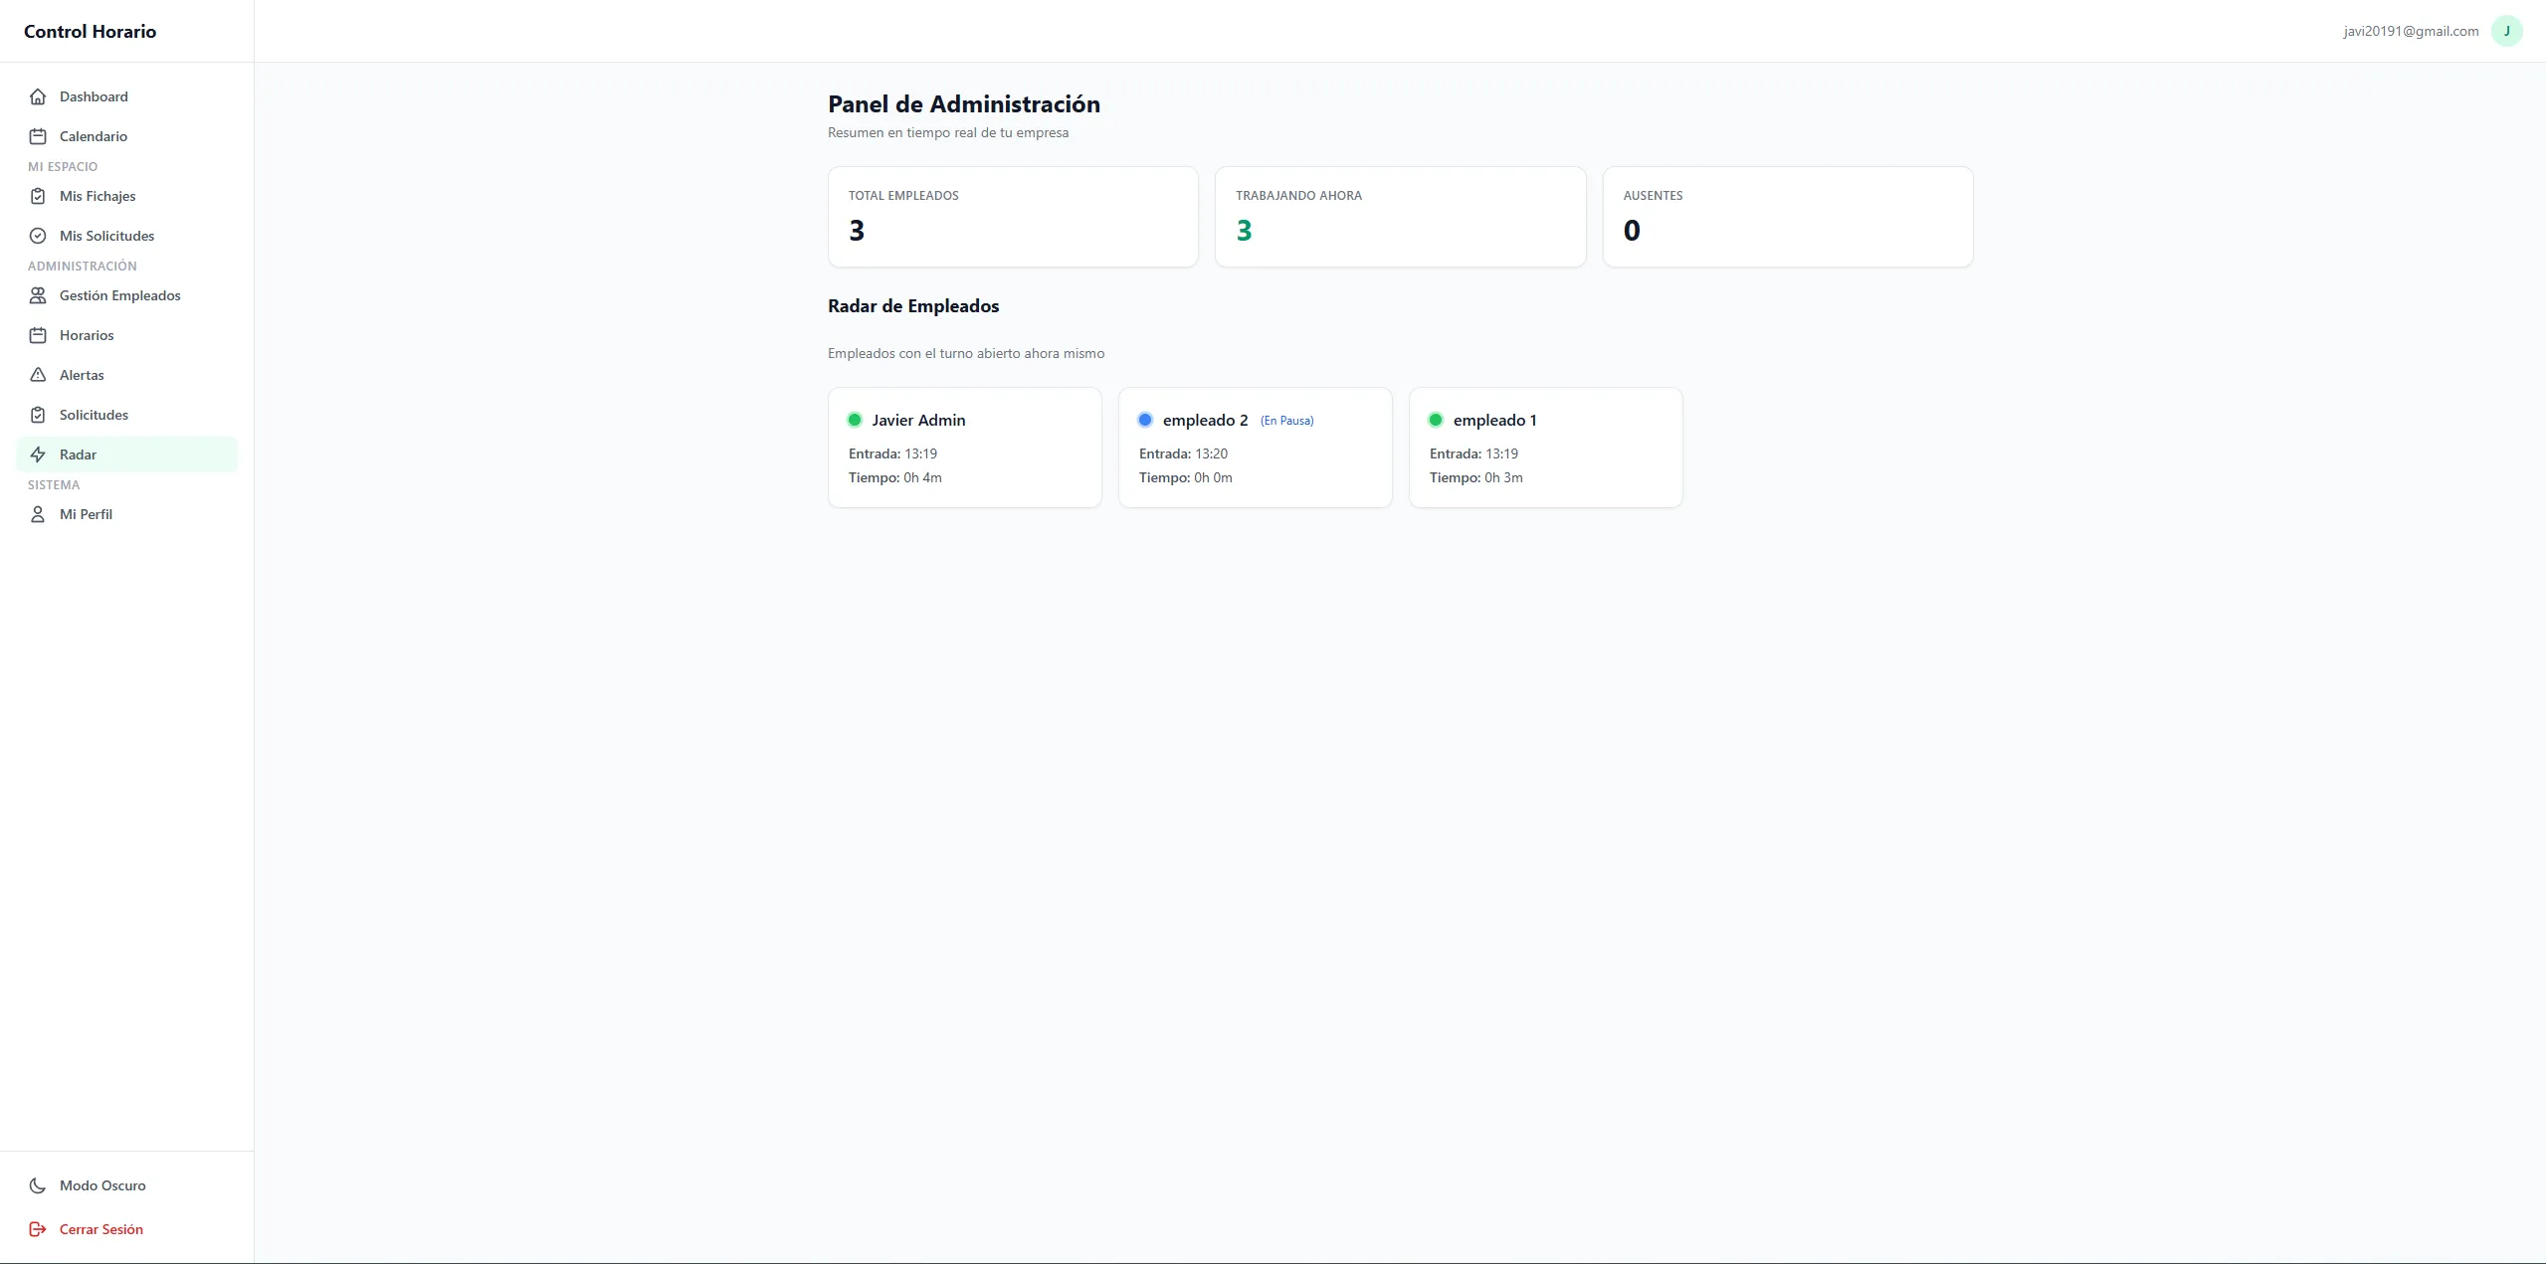
Task: Click the text Resumen en tiempo real de tu empresa
Action: (x=948, y=132)
